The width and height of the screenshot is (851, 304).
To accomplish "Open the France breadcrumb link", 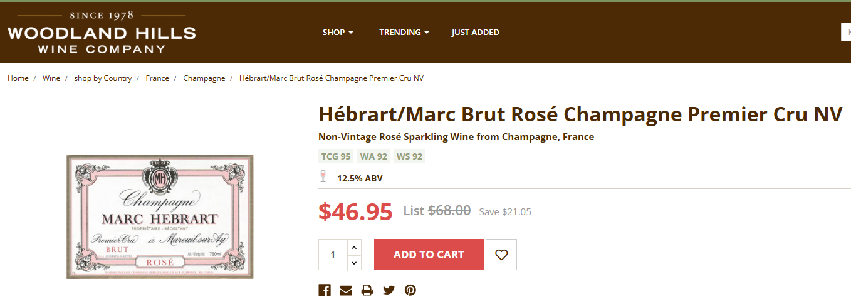I will pyautogui.click(x=157, y=78).
